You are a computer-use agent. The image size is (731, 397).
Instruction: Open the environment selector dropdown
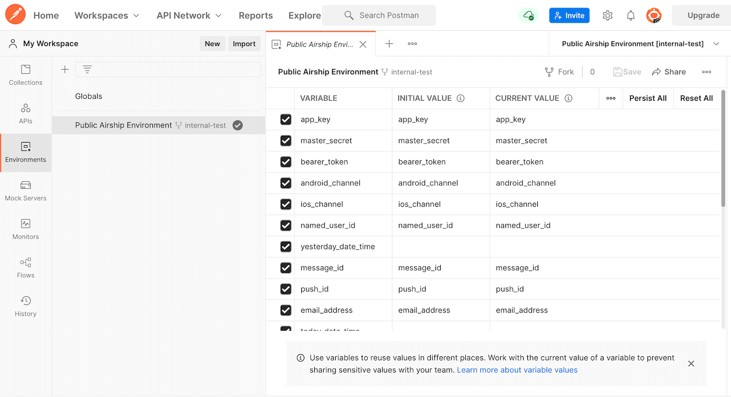[639, 44]
